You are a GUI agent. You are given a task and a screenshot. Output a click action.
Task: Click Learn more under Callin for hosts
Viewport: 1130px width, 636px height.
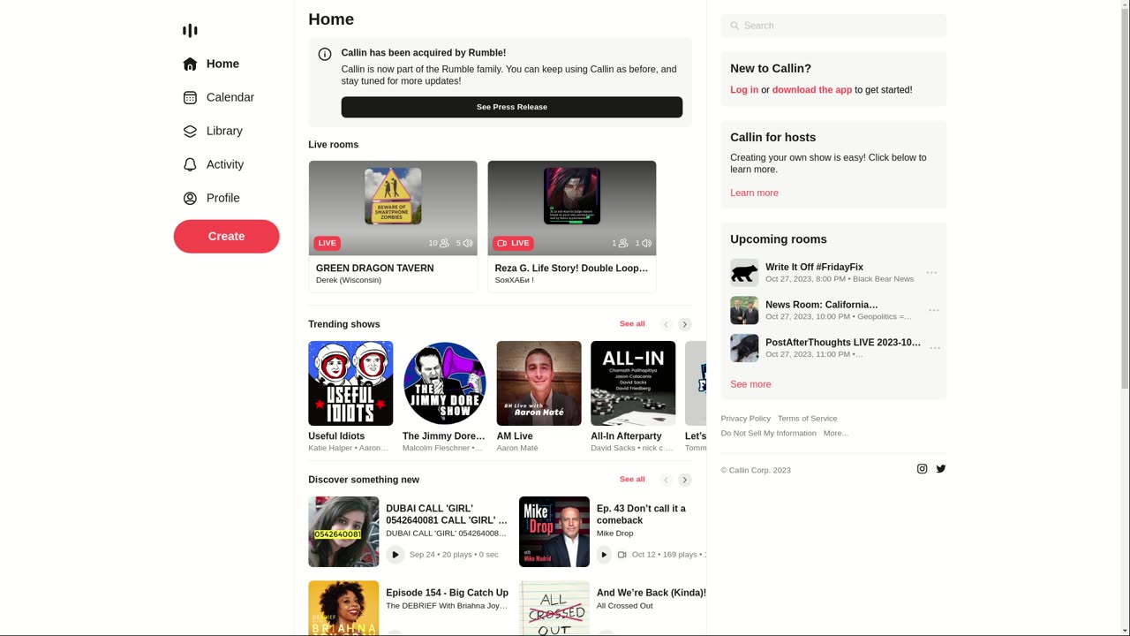coord(754,193)
